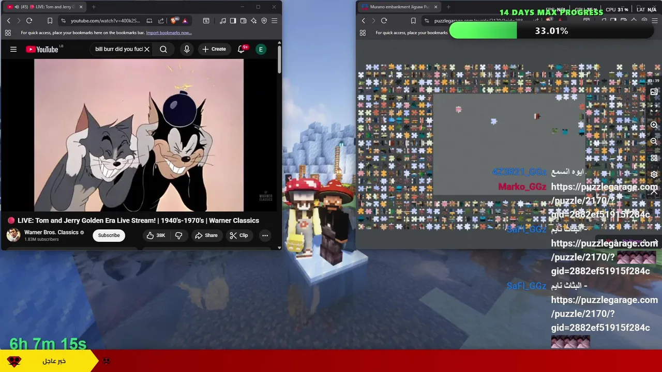
Task: Pick the pink puzzle piece on the board
Action: [x=458, y=109]
